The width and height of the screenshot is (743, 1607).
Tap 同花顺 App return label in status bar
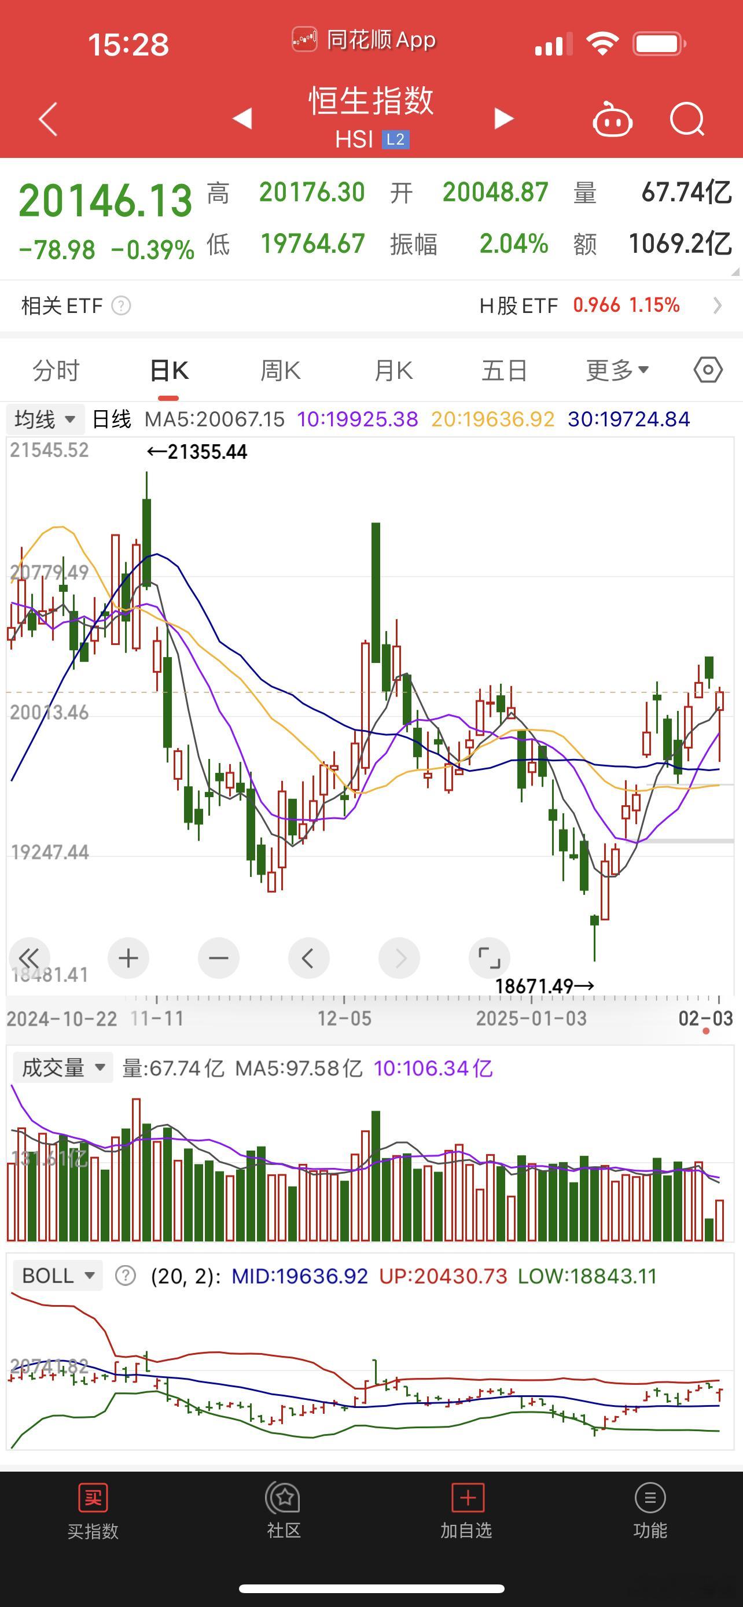pyautogui.click(x=365, y=40)
